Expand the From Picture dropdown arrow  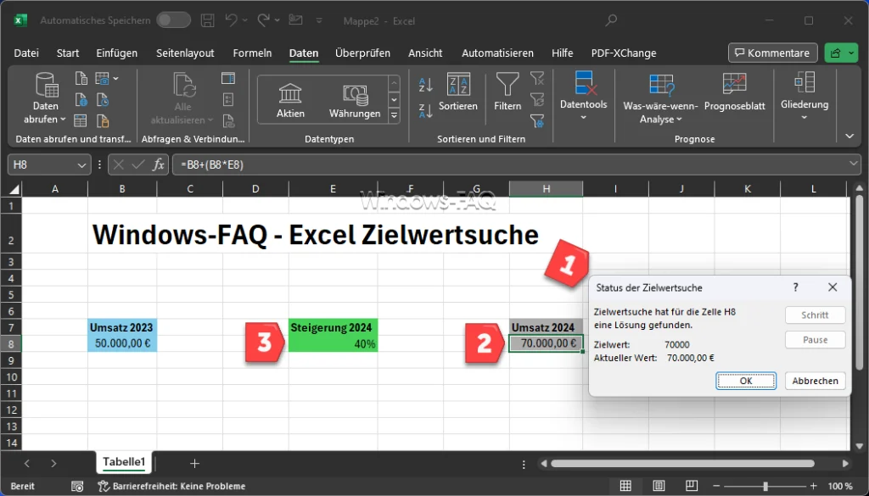tap(115, 79)
